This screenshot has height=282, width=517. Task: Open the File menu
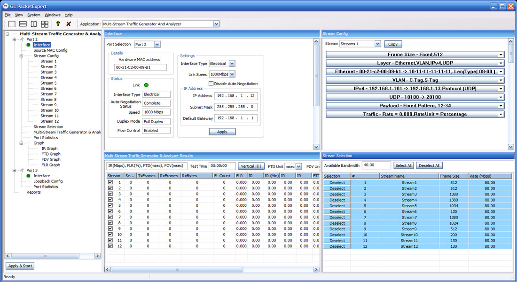(8, 15)
